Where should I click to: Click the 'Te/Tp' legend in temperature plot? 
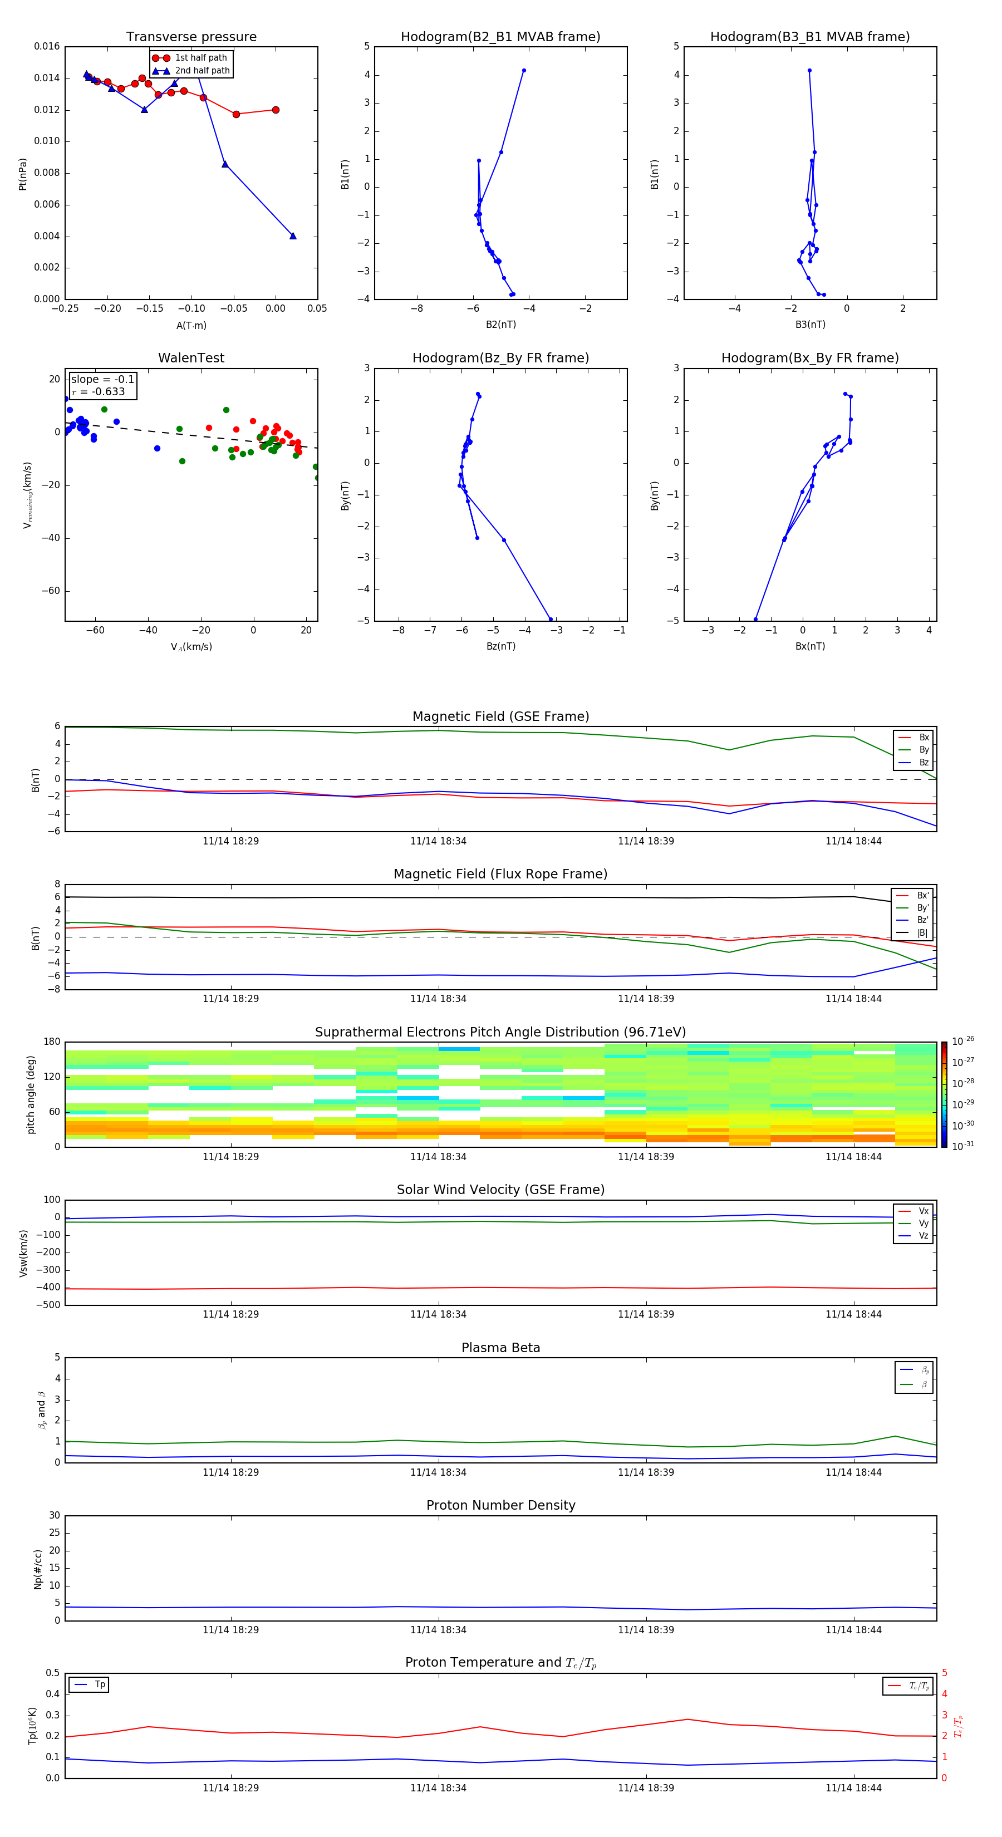(x=908, y=1686)
